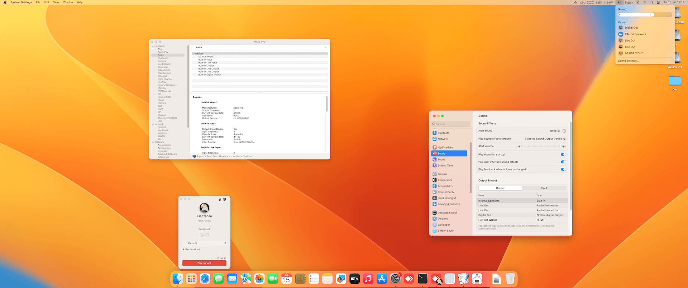Click the System Settings Search field
Screen dimensions: 688x288
451,124
